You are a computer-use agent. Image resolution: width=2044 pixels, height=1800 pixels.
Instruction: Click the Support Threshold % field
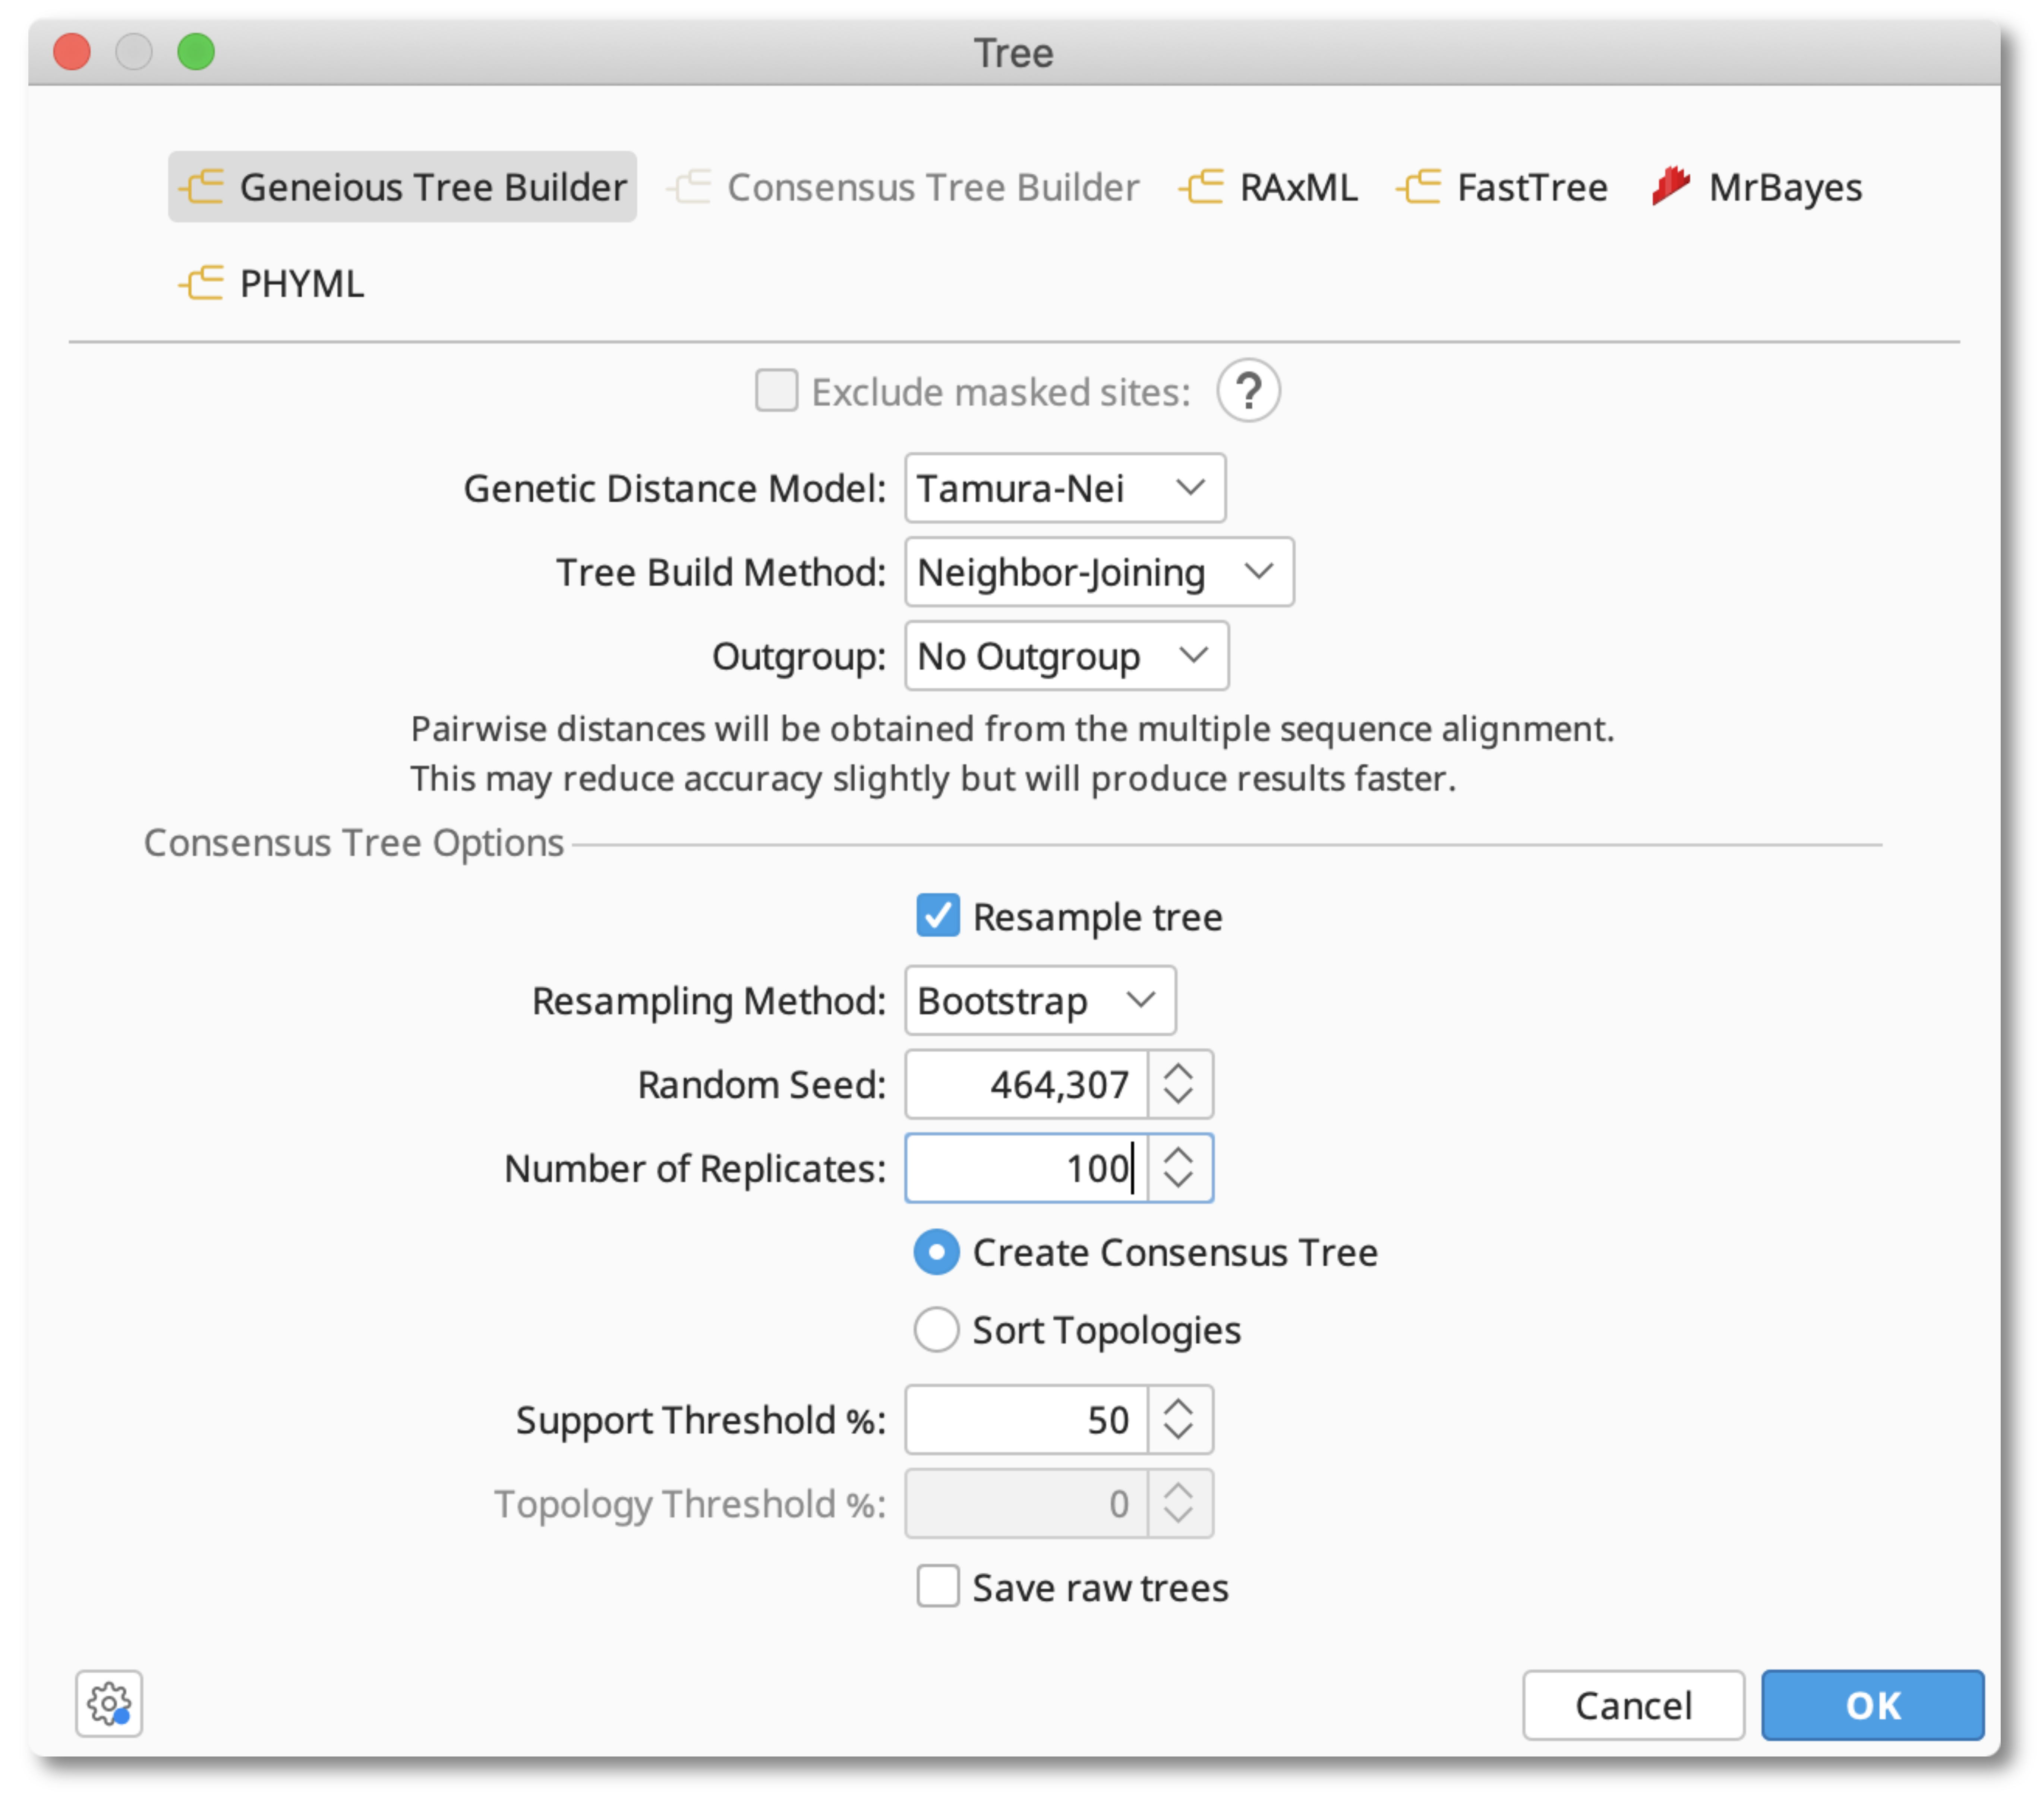point(1026,1420)
